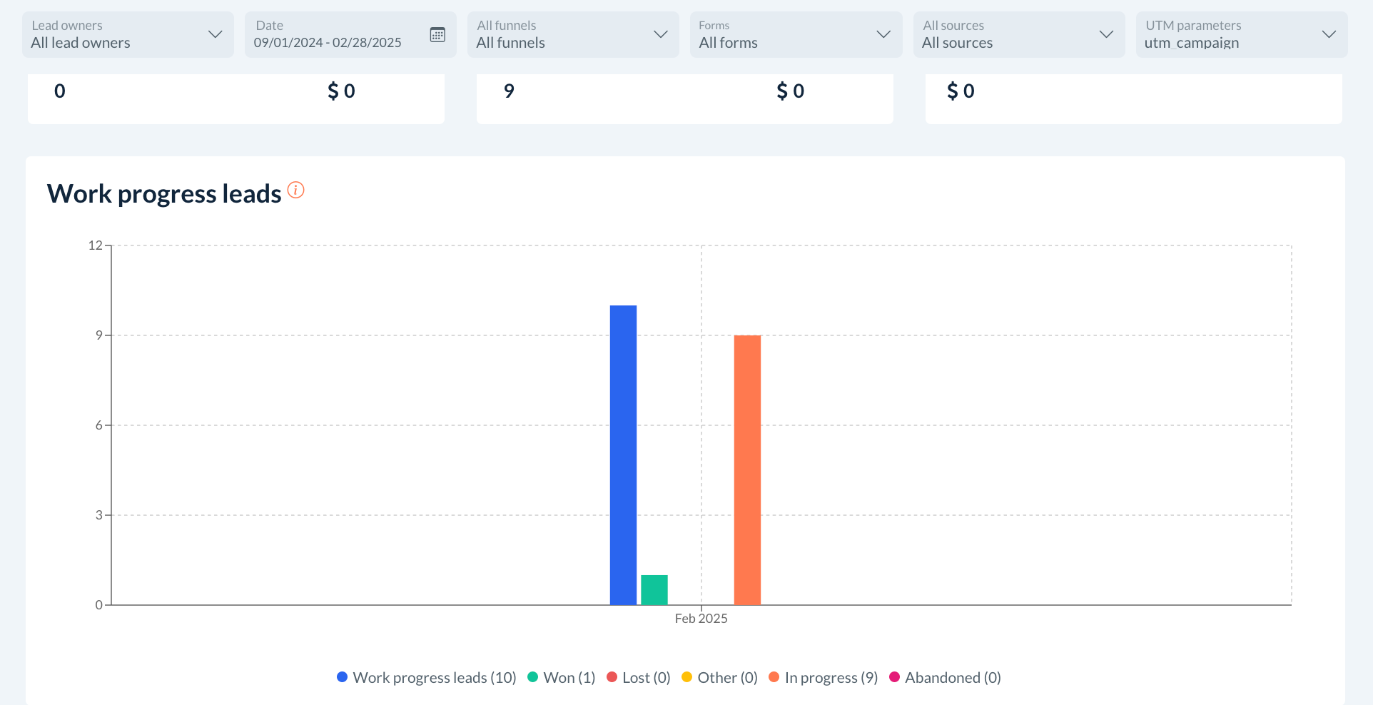Open the Forms filter dropdown
Viewport: 1373px width, 705px height.
pyautogui.click(x=795, y=34)
